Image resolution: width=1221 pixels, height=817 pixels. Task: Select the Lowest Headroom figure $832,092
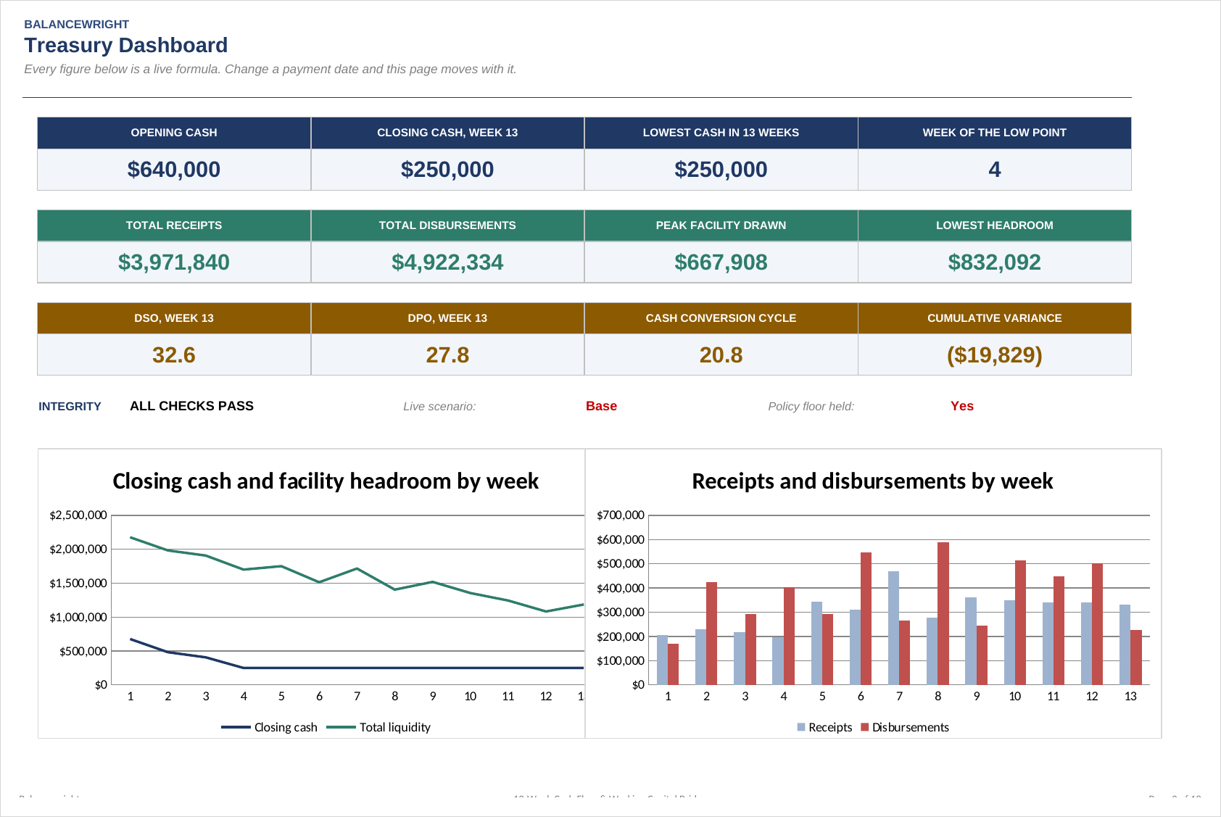point(995,262)
